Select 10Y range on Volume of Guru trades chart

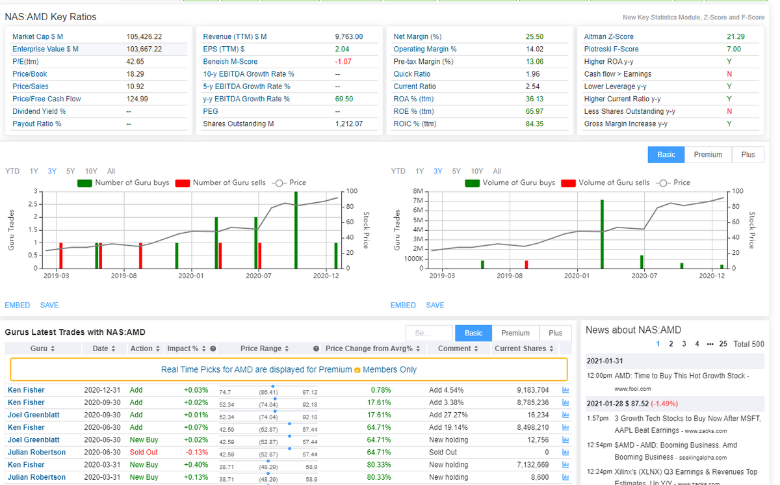(x=477, y=171)
